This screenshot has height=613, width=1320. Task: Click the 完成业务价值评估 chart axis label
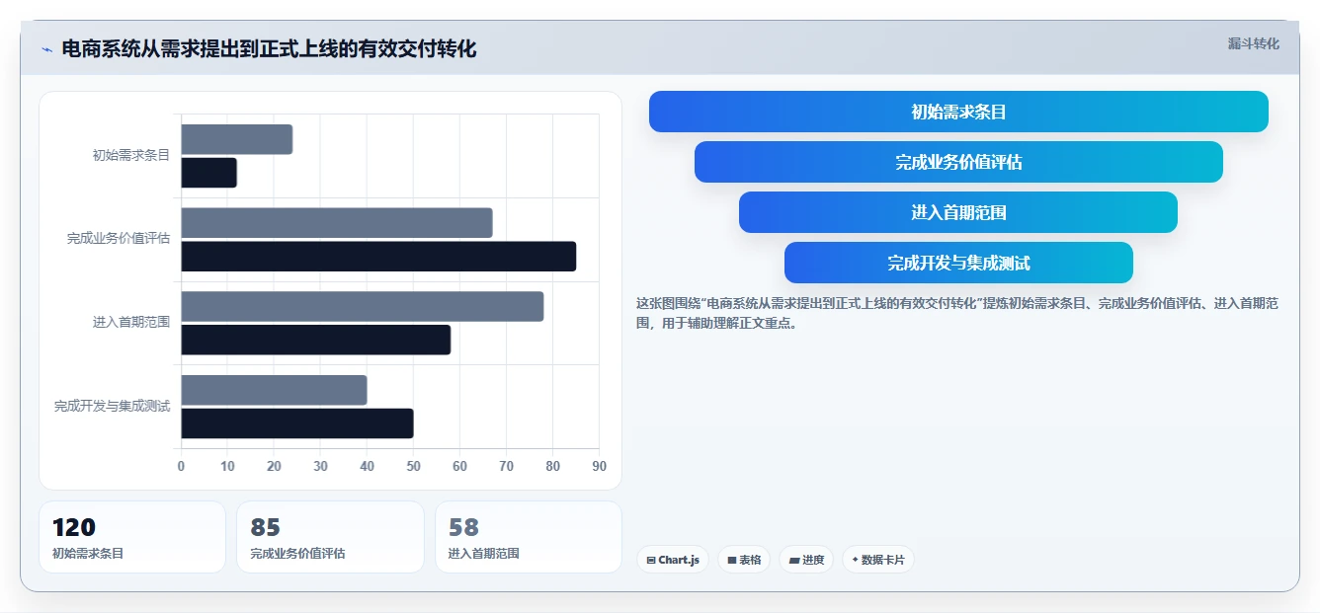point(119,239)
